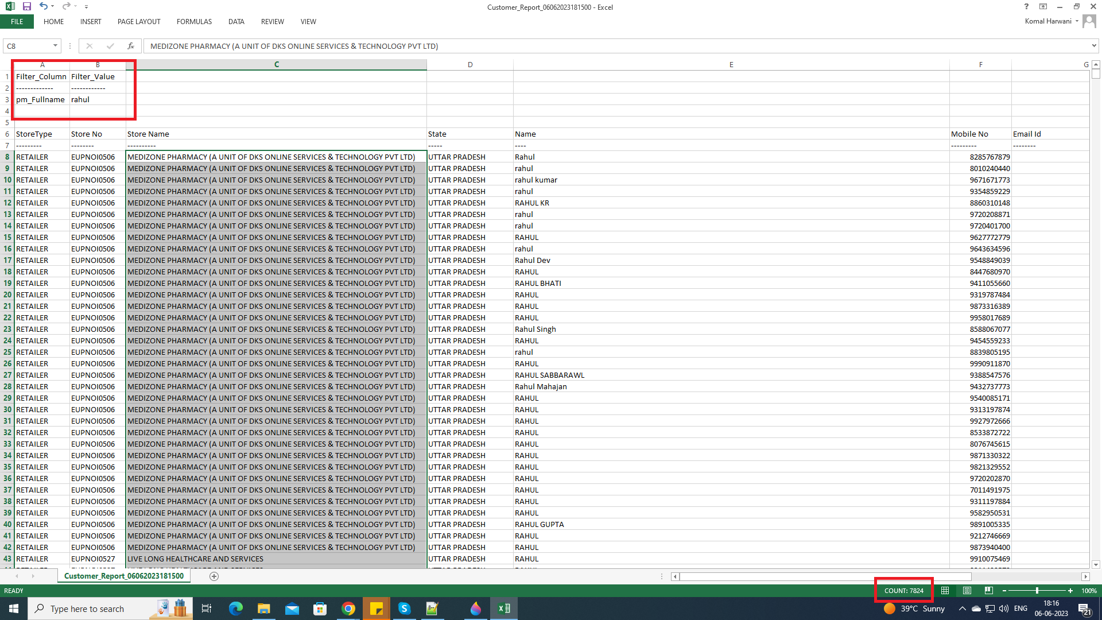Screen dimensions: 1102x620
Task: Open the FORMULAS ribbon tab
Action: (194, 22)
